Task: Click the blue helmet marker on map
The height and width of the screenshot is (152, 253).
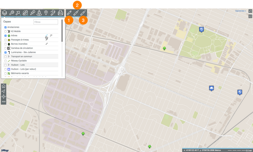Action: coord(211,88)
